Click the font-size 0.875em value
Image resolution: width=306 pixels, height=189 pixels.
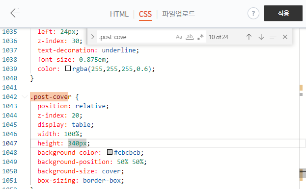[92, 60]
